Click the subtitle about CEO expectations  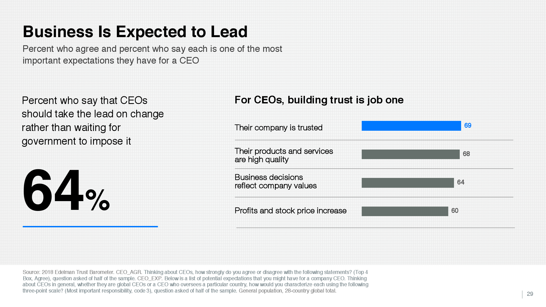pyautogui.click(x=152, y=55)
